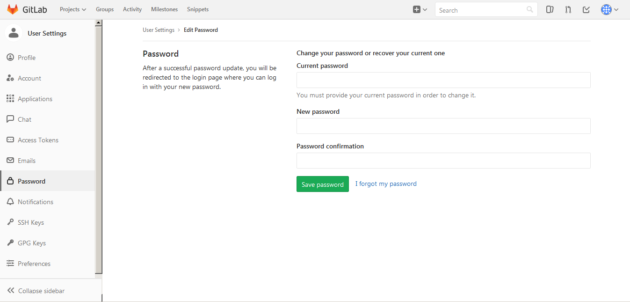
Task: Open Snippets in top navigation
Action: click(197, 9)
